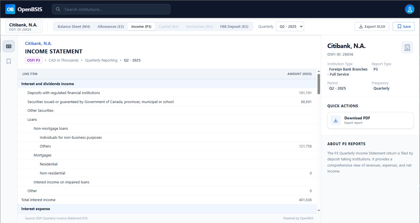Open the user profile avatar icon
This screenshot has width=420, height=223.
pyautogui.click(x=409, y=9)
